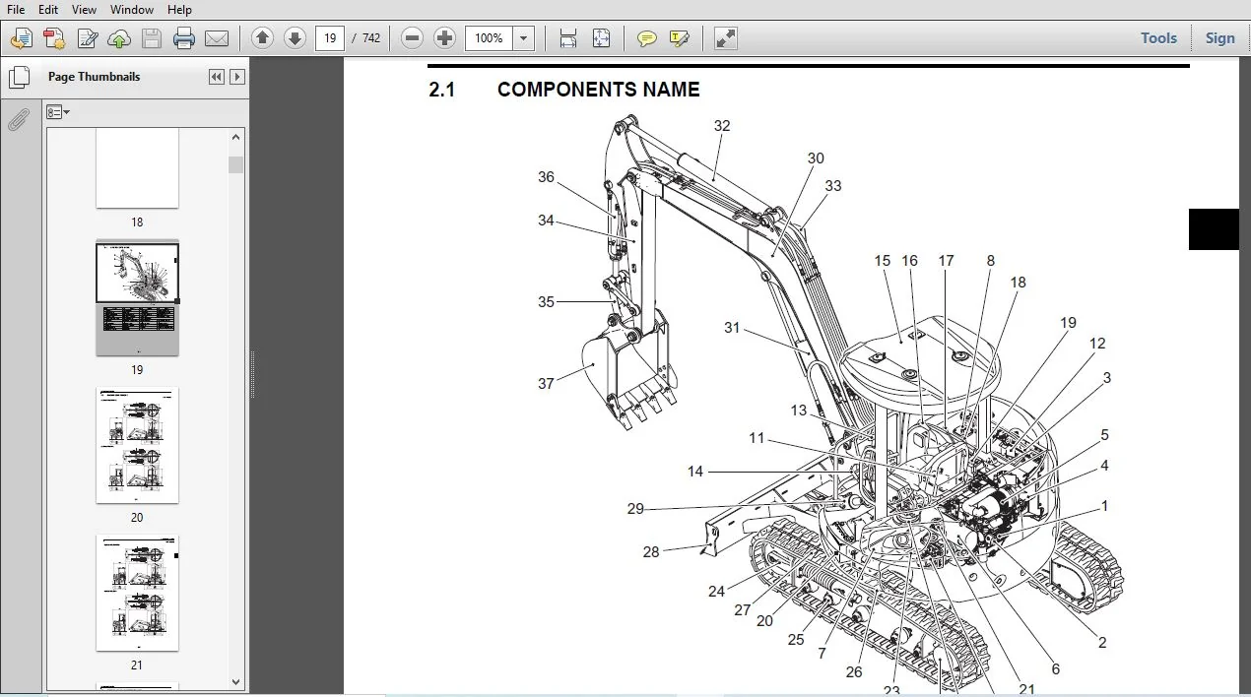
Task: Click the Fit One Full Page icon
Action: point(601,38)
